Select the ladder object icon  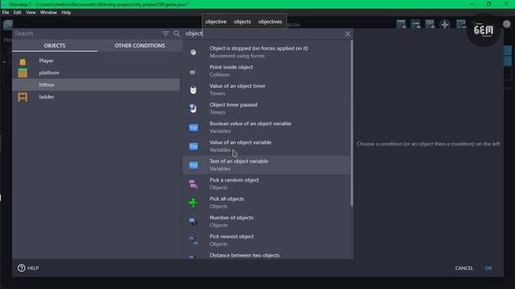pos(23,97)
